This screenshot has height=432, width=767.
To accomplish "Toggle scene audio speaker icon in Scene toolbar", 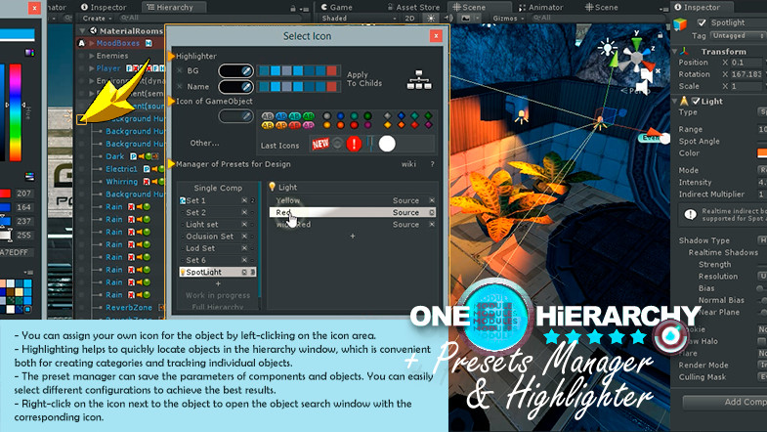I will [448, 19].
